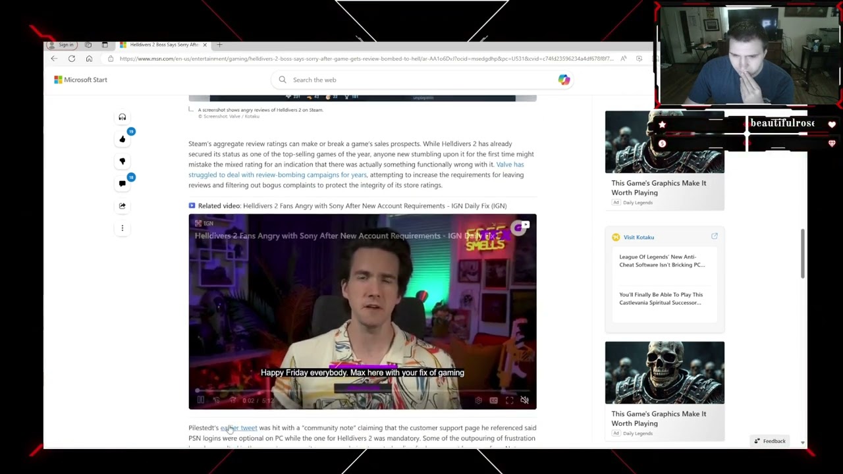Open the Sign in profile button
This screenshot has height=474, width=843.
tap(62, 45)
